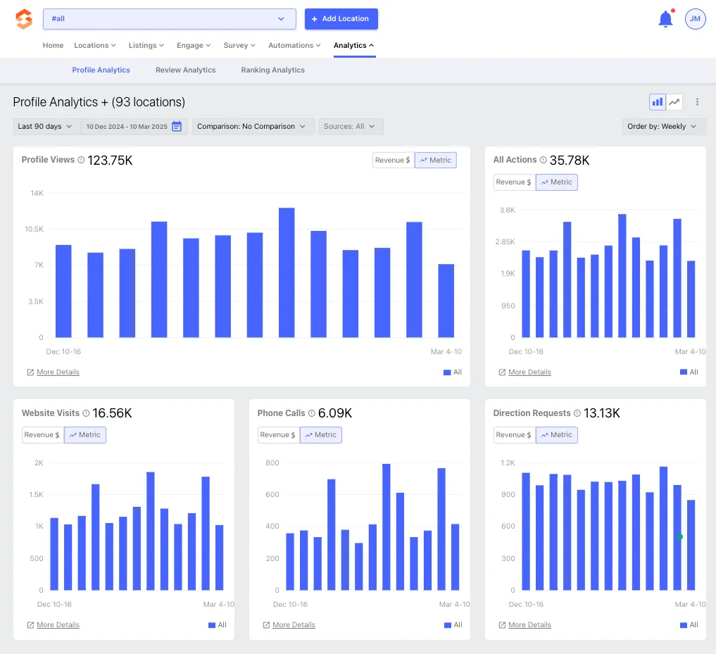Image resolution: width=716 pixels, height=654 pixels.
Task: Expand the Listings nav menu
Action: [x=146, y=45]
